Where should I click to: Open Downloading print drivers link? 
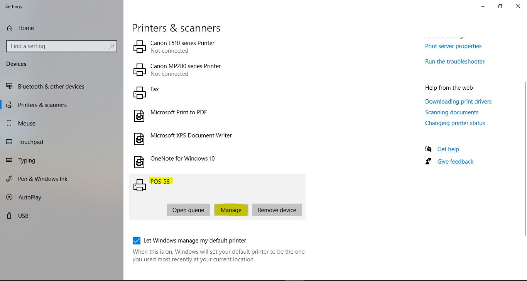pyautogui.click(x=458, y=101)
